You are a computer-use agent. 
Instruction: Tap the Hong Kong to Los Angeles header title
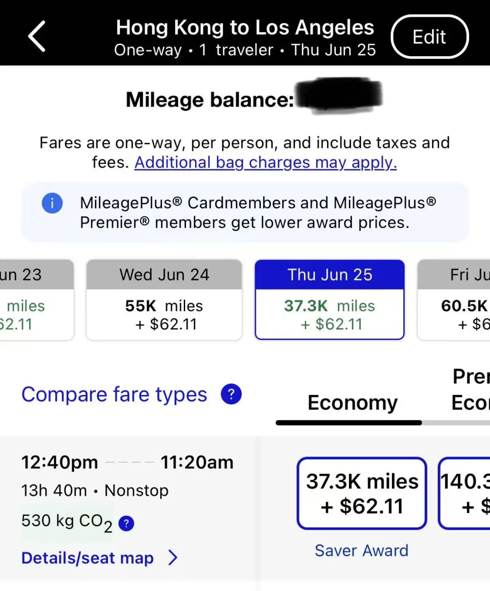[245, 28]
